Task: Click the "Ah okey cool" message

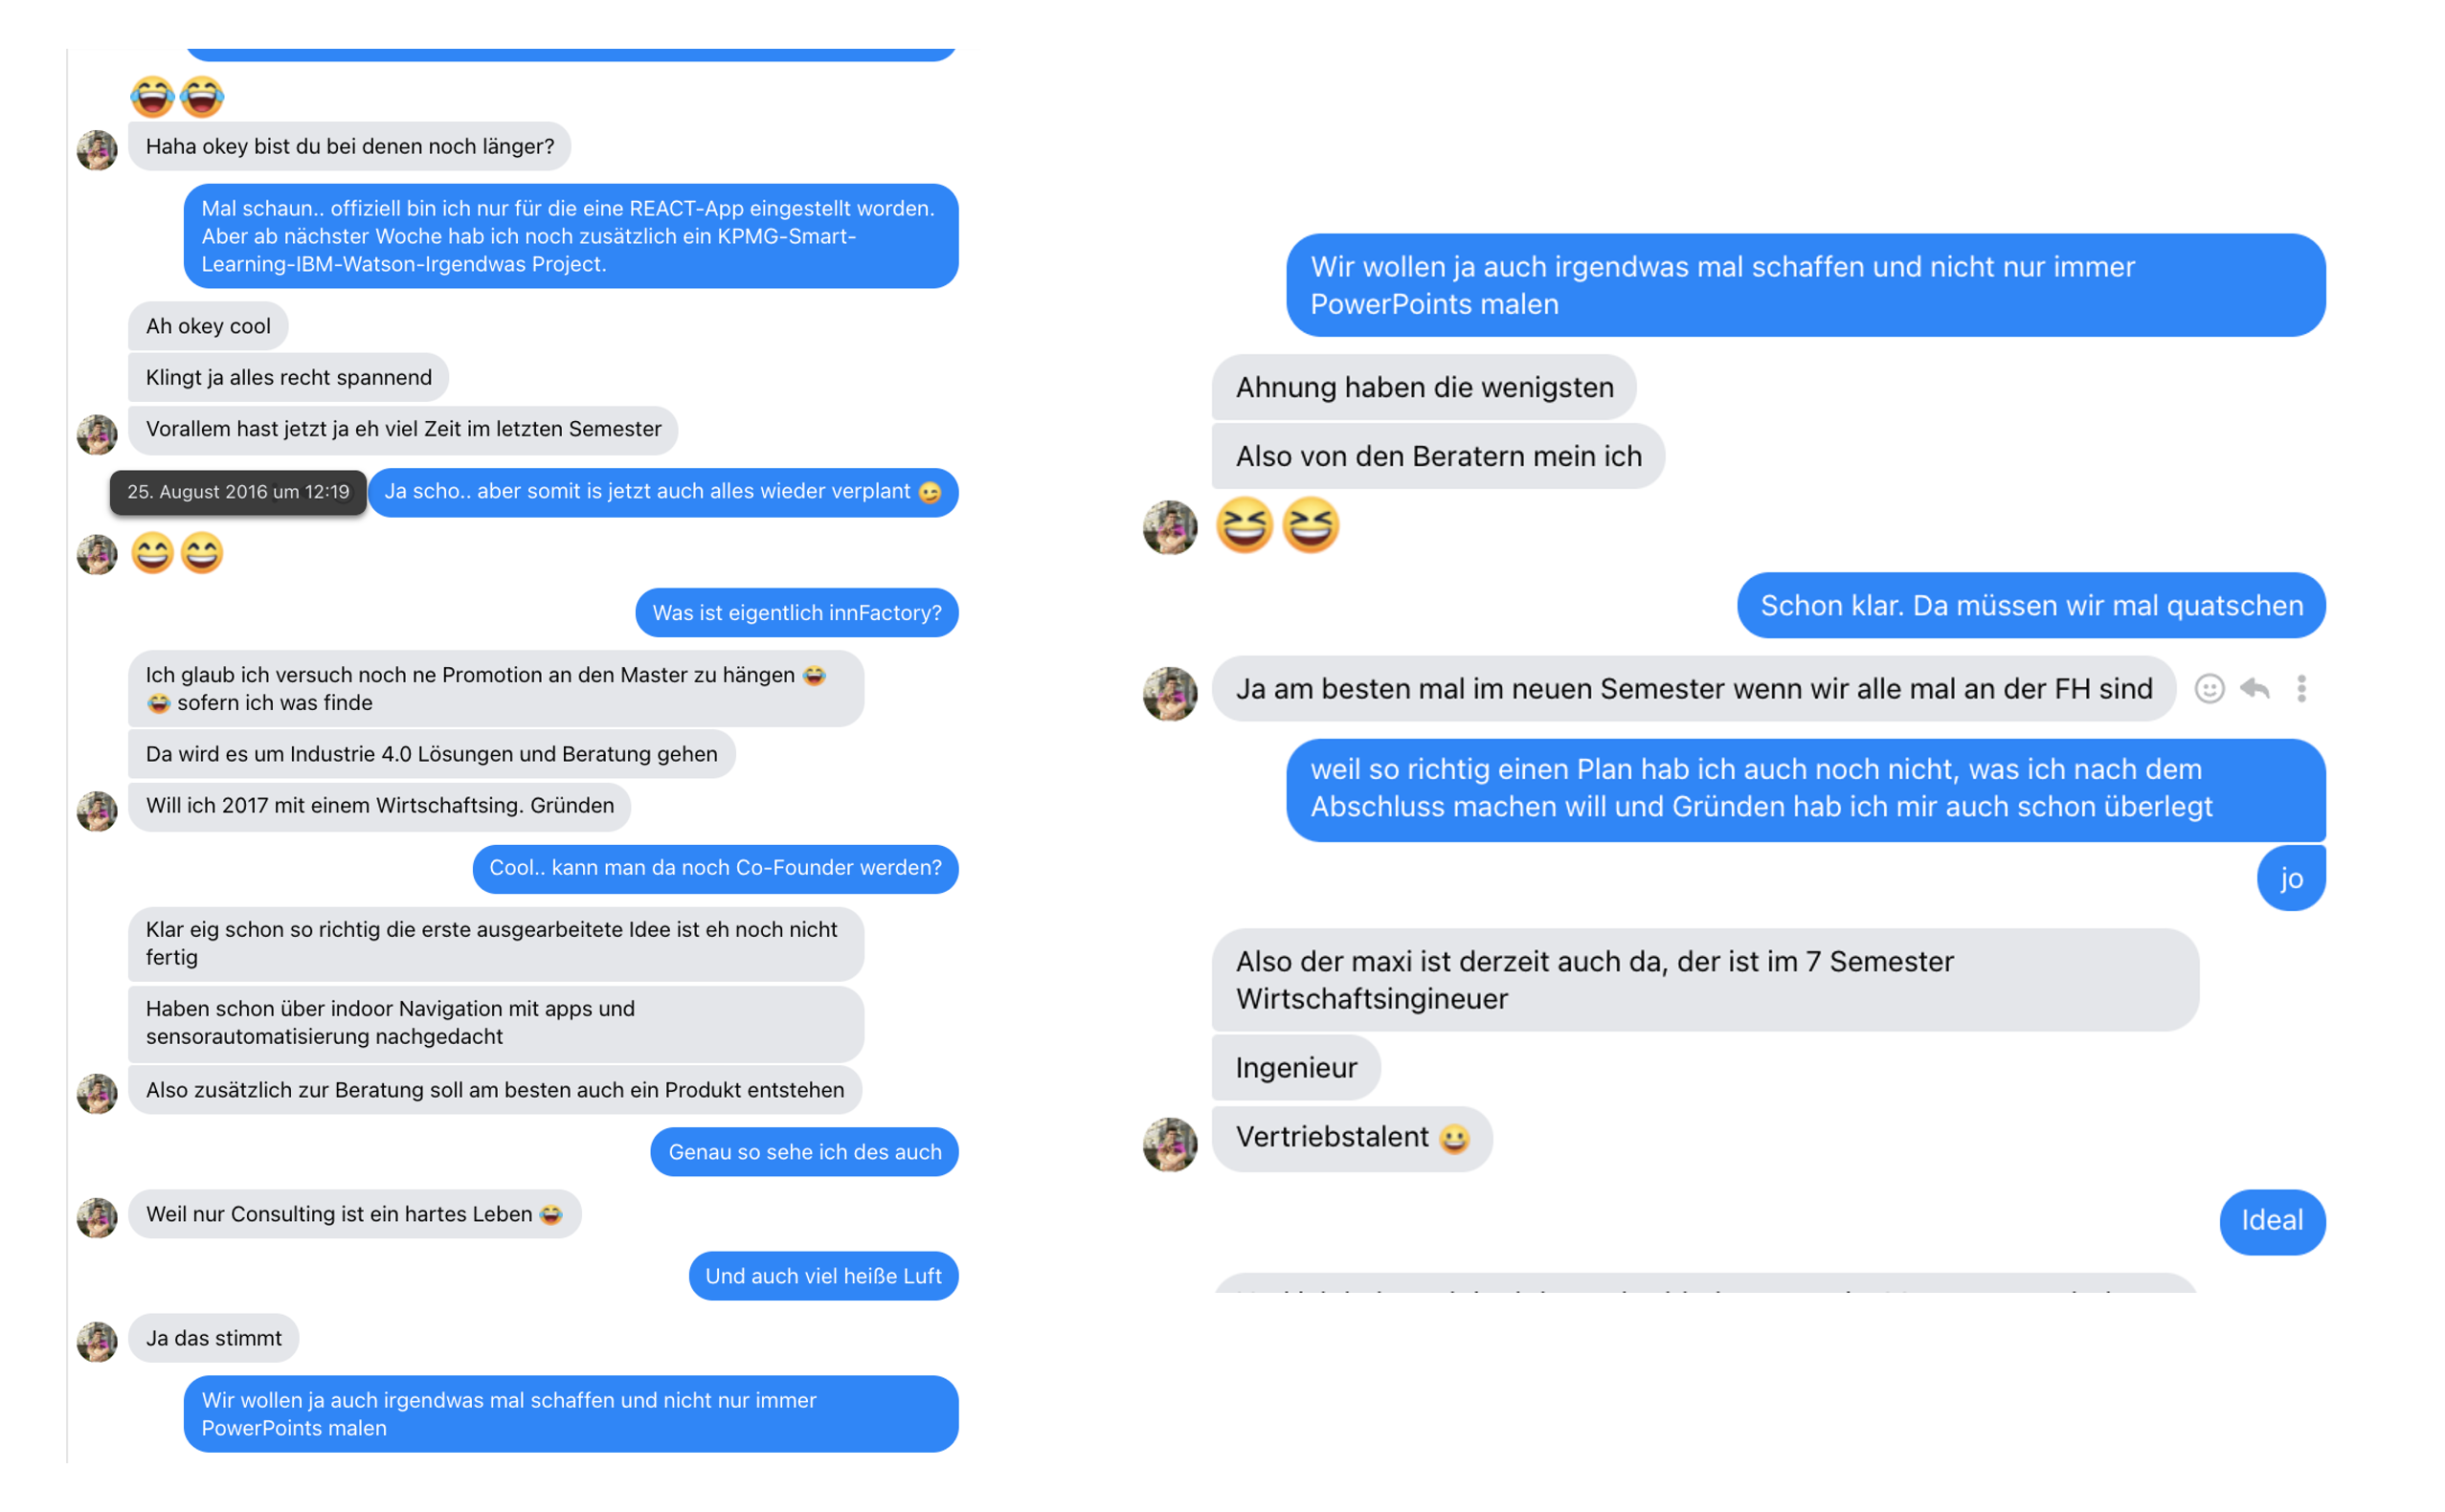Action: (208, 326)
